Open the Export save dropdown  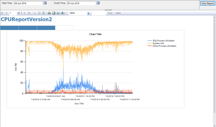click(x=63, y=13)
